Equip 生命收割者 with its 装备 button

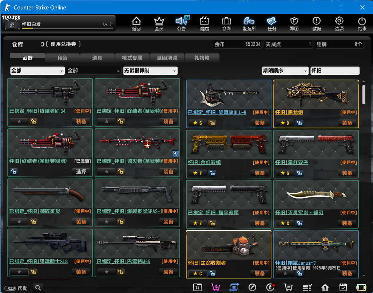pos(259,273)
